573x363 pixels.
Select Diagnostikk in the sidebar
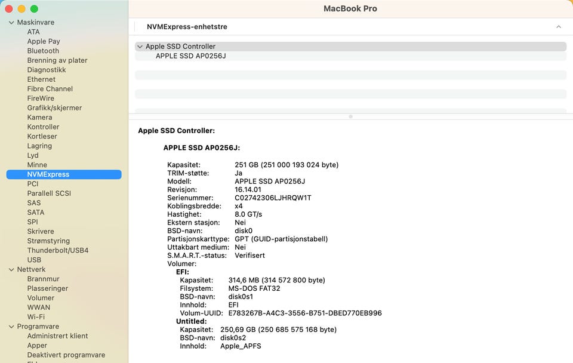coord(47,70)
